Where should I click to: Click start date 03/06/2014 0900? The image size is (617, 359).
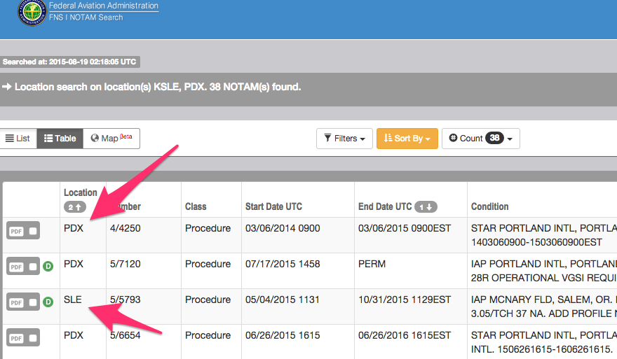coord(283,228)
